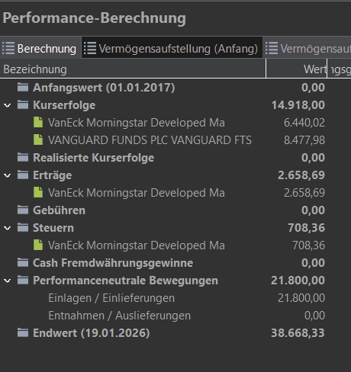The image size is (351, 372).
Task: Click the VanEck document icon under Erträge
Action: (38, 192)
